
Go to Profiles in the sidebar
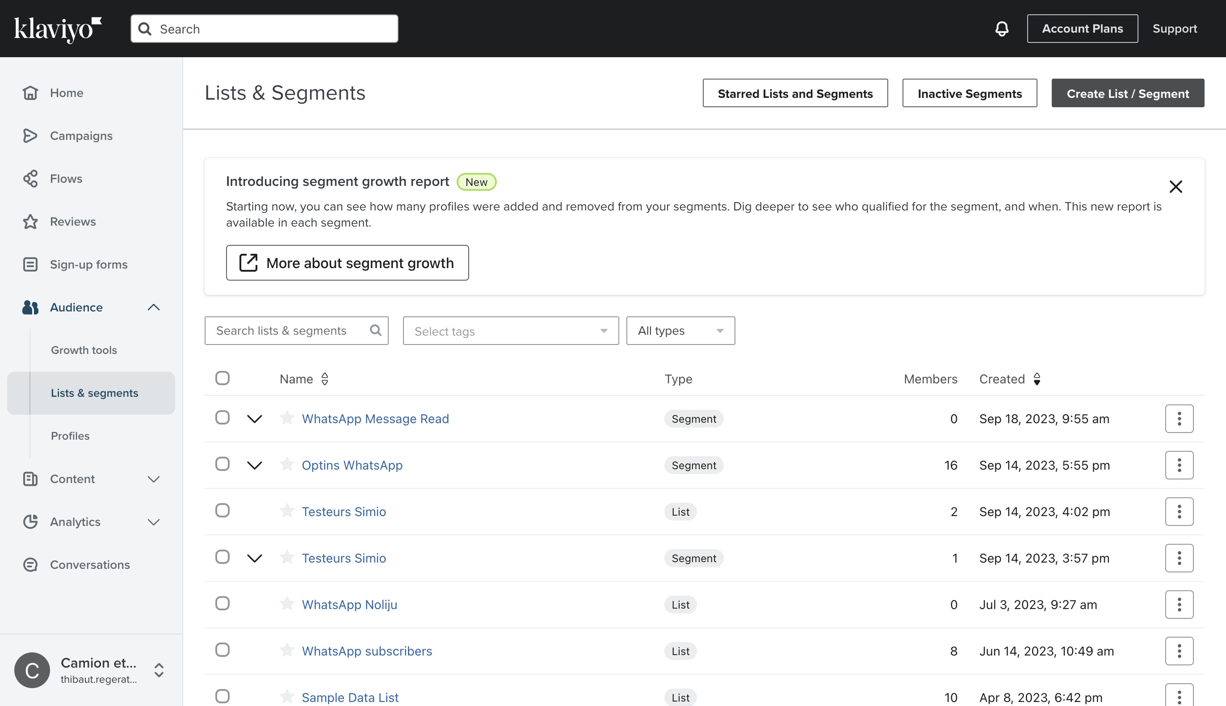coord(70,435)
